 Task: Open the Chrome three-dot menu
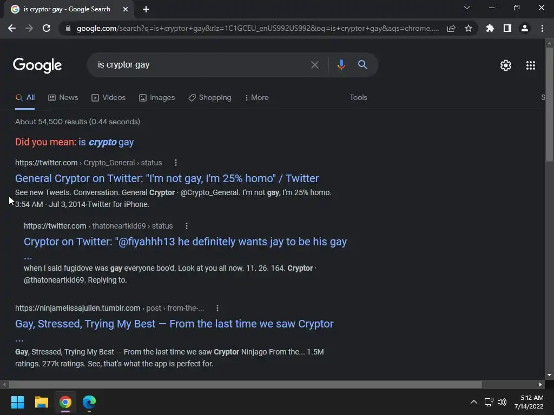[x=542, y=28]
